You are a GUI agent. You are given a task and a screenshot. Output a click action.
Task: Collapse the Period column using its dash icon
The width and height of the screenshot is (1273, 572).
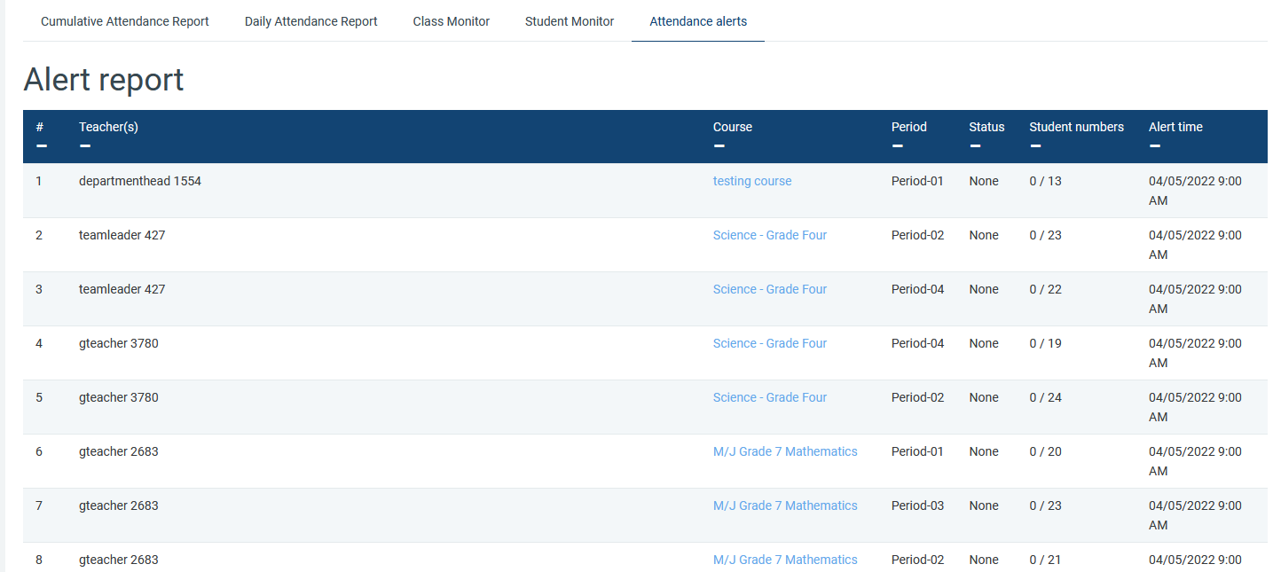pos(897,146)
